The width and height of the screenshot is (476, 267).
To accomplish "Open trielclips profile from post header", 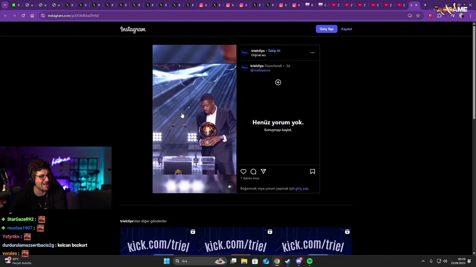I will pyautogui.click(x=258, y=51).
